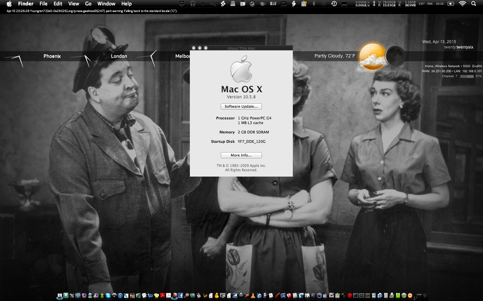Open the Edit menu
The image size is (483, 301).
(58, 4)
